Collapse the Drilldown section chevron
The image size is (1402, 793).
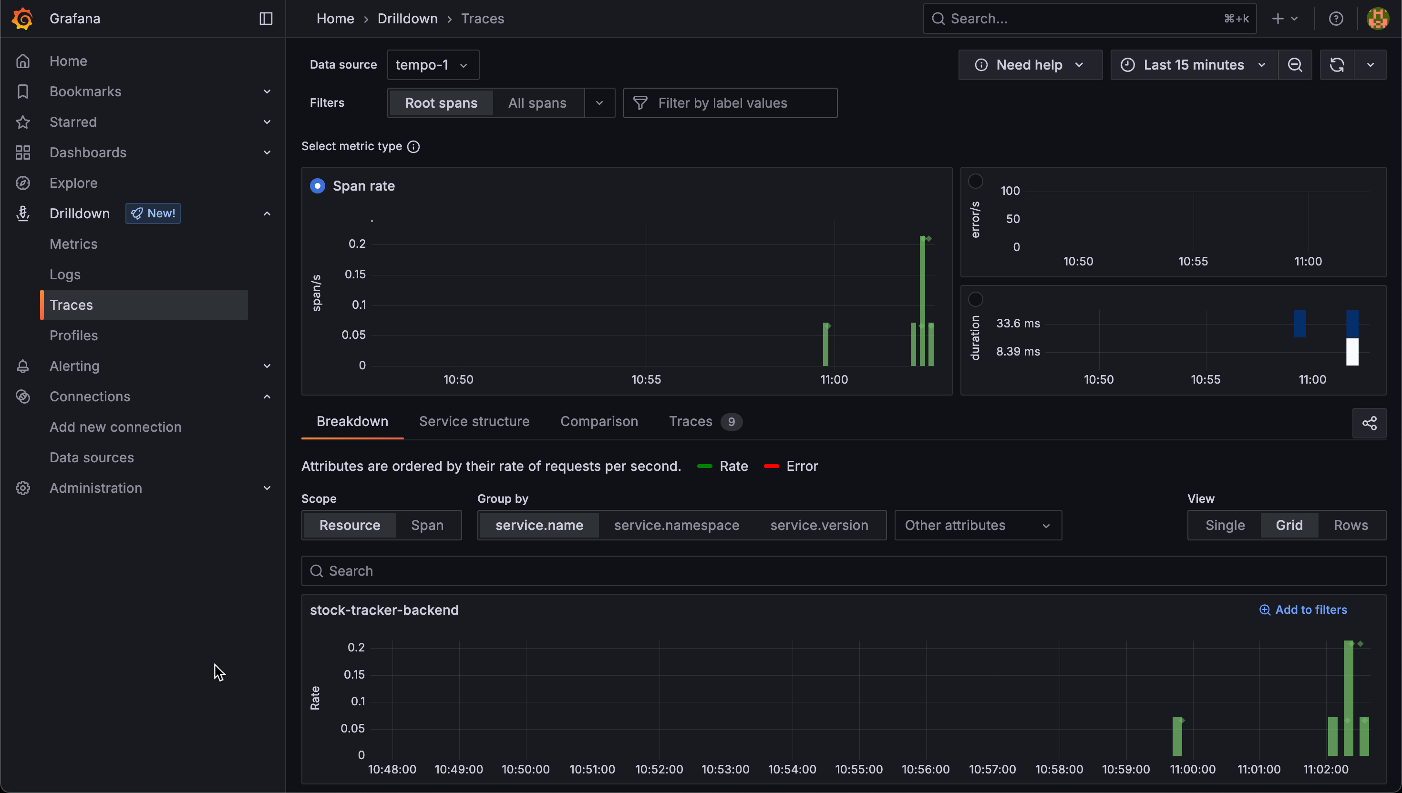(267, 213)
